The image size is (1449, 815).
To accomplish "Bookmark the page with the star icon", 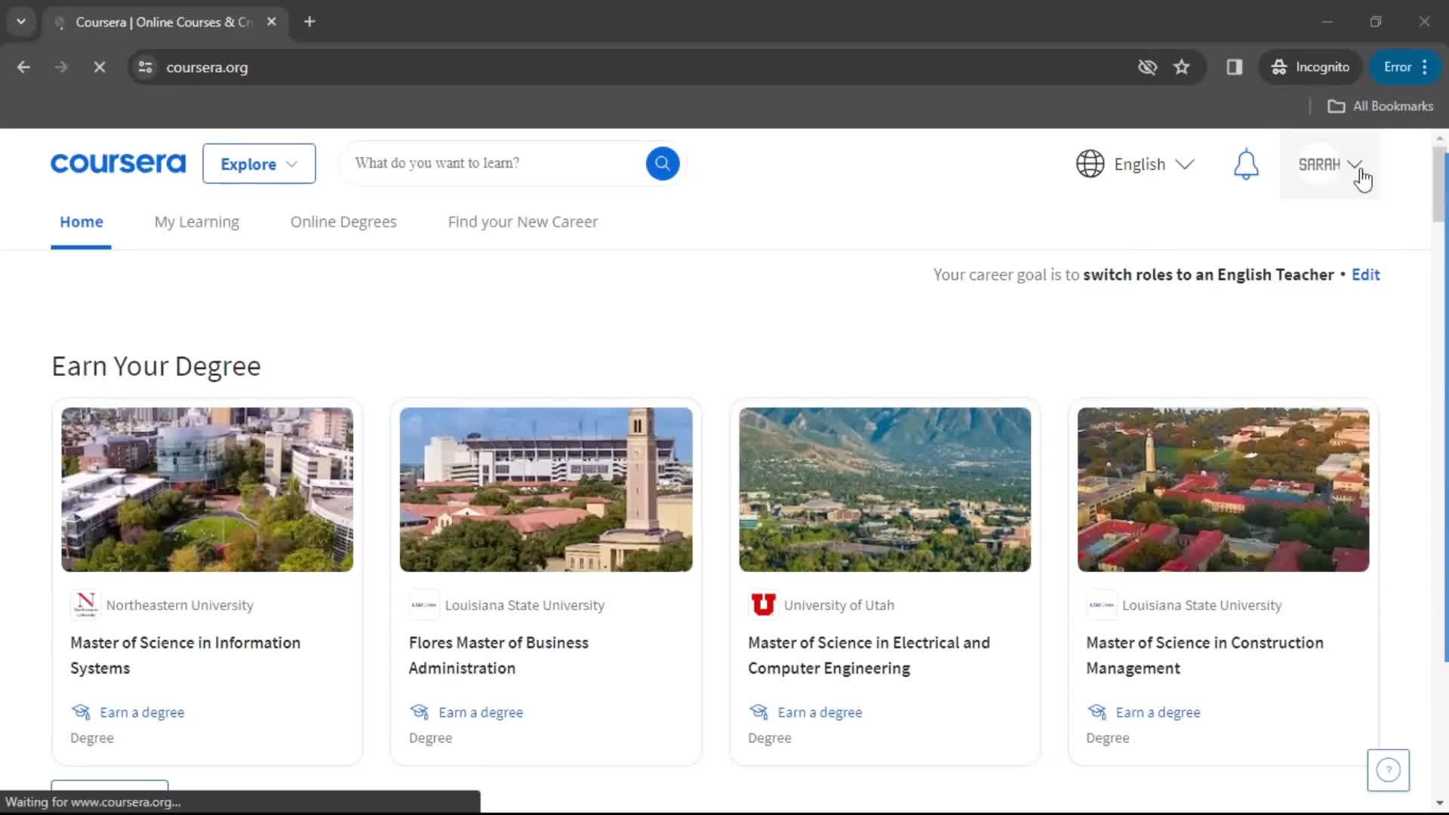I will [1182, 67].
